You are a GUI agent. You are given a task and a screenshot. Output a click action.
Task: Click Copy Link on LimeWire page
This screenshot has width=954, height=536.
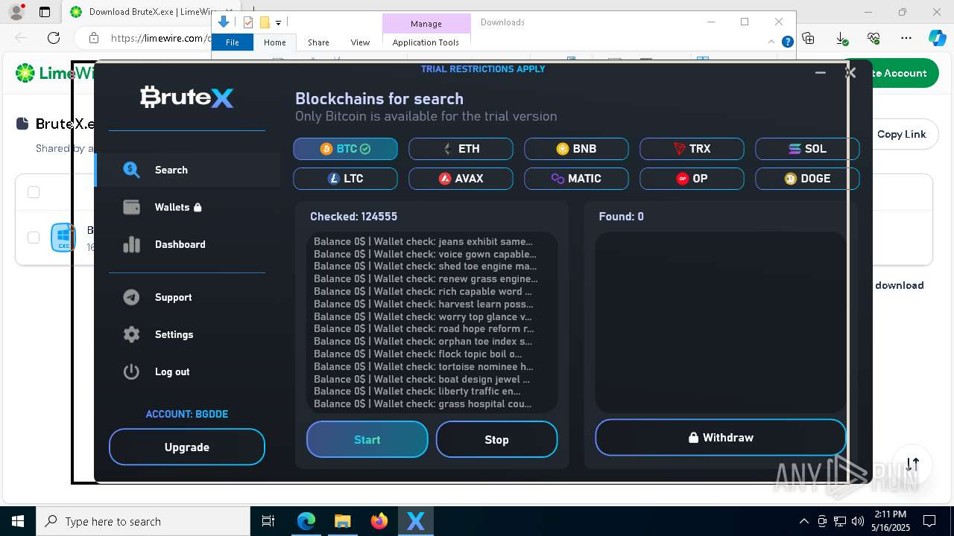click(x=901, y=134)
